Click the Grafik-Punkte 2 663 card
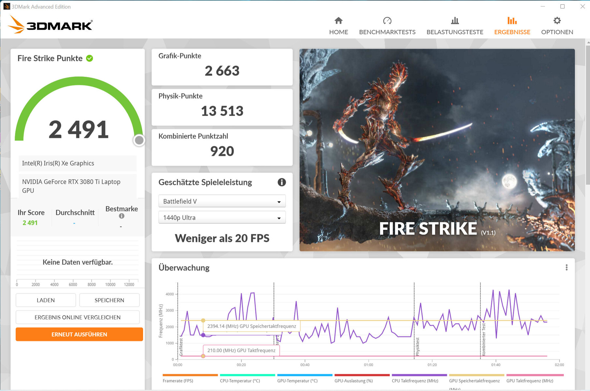The width and height of the screenshot is (590, 391). tap(222, 67)
